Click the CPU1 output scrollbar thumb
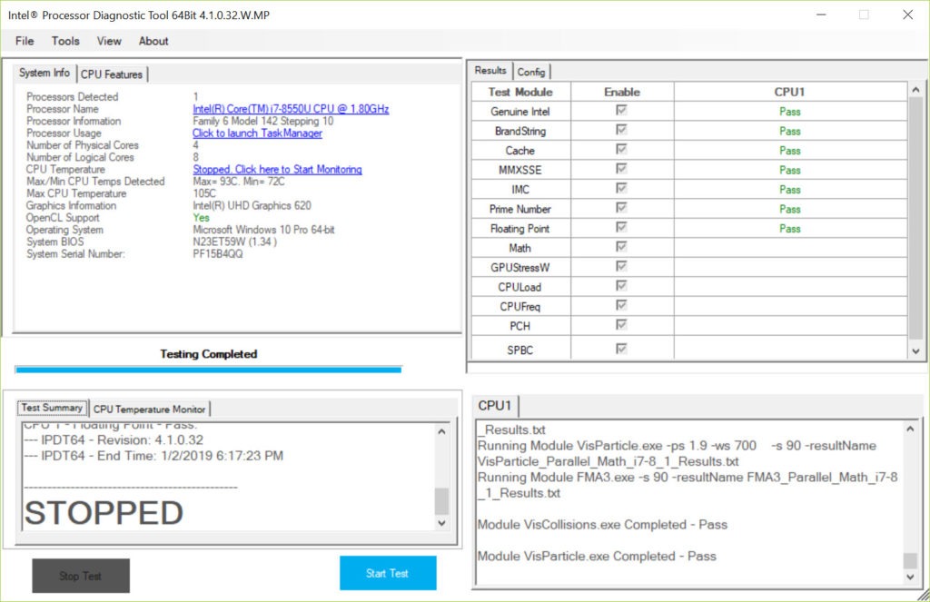 pos(910,560)
